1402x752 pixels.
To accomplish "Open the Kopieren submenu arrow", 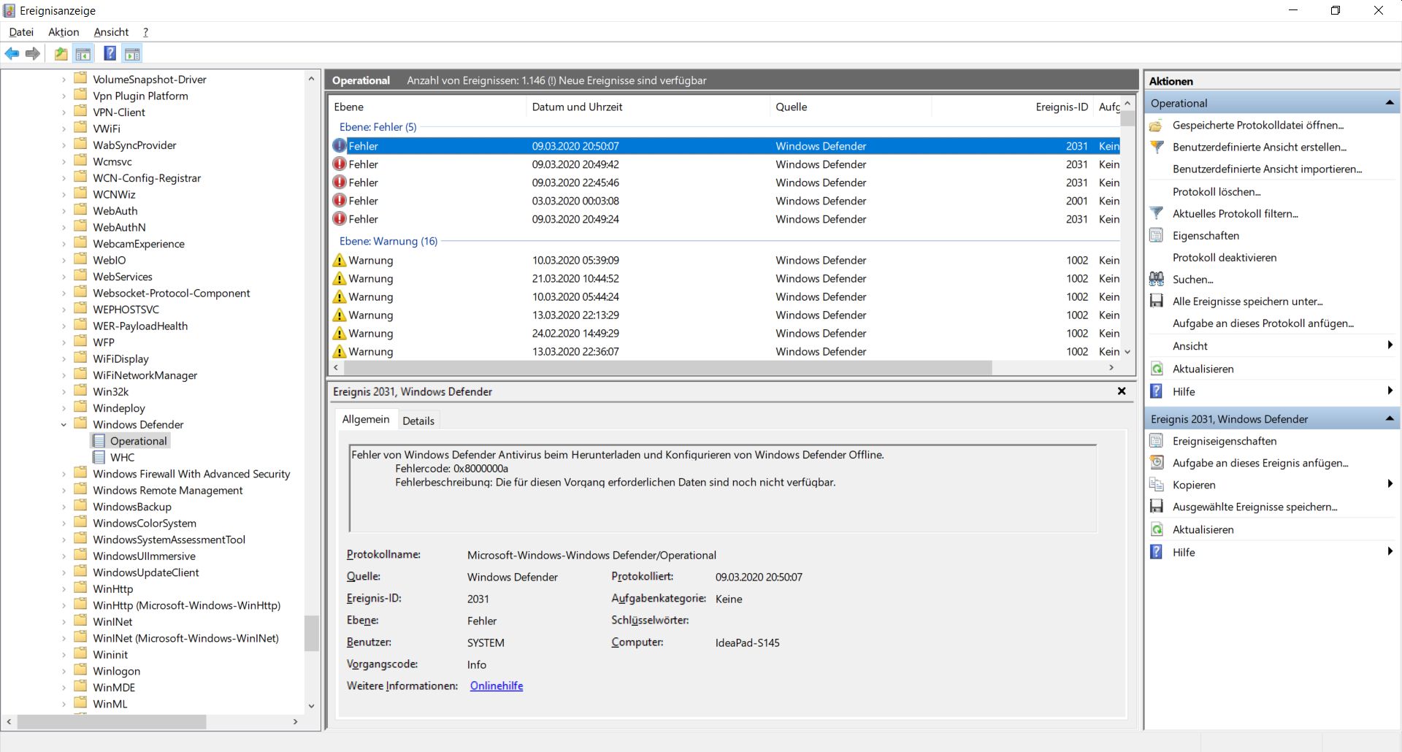I will point(1390,485).
